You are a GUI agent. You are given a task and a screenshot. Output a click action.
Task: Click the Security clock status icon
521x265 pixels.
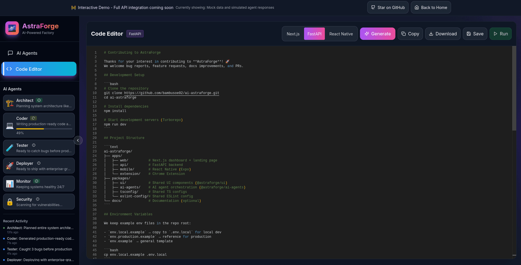[38, 199]
